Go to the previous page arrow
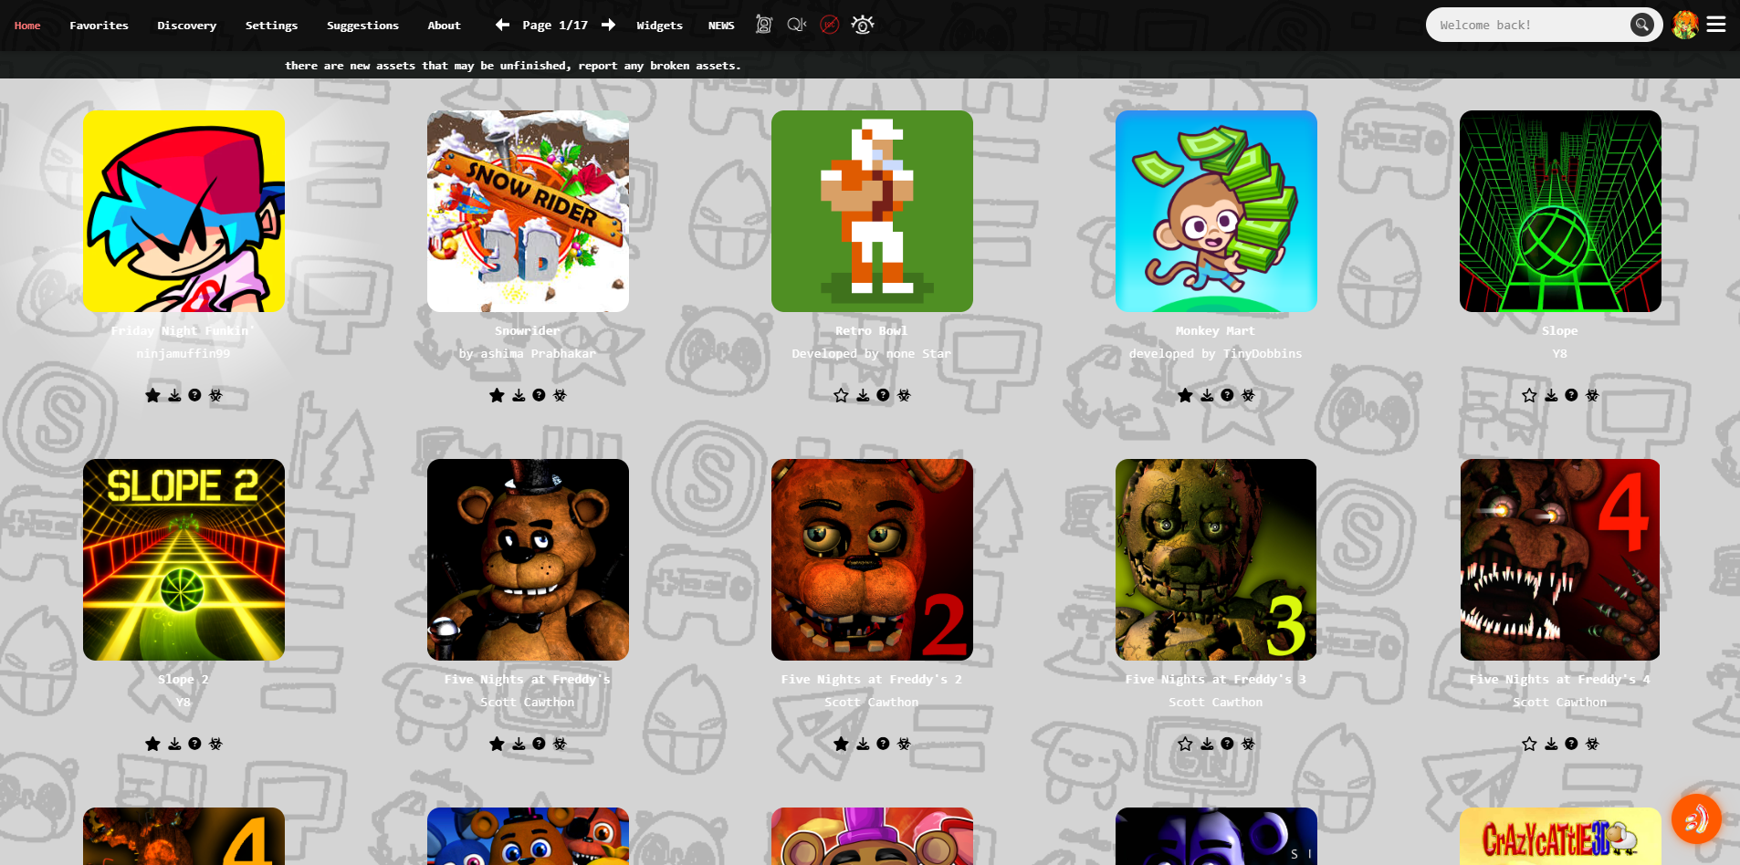This screenshot has width=1740, height=865. pos(502,25)
